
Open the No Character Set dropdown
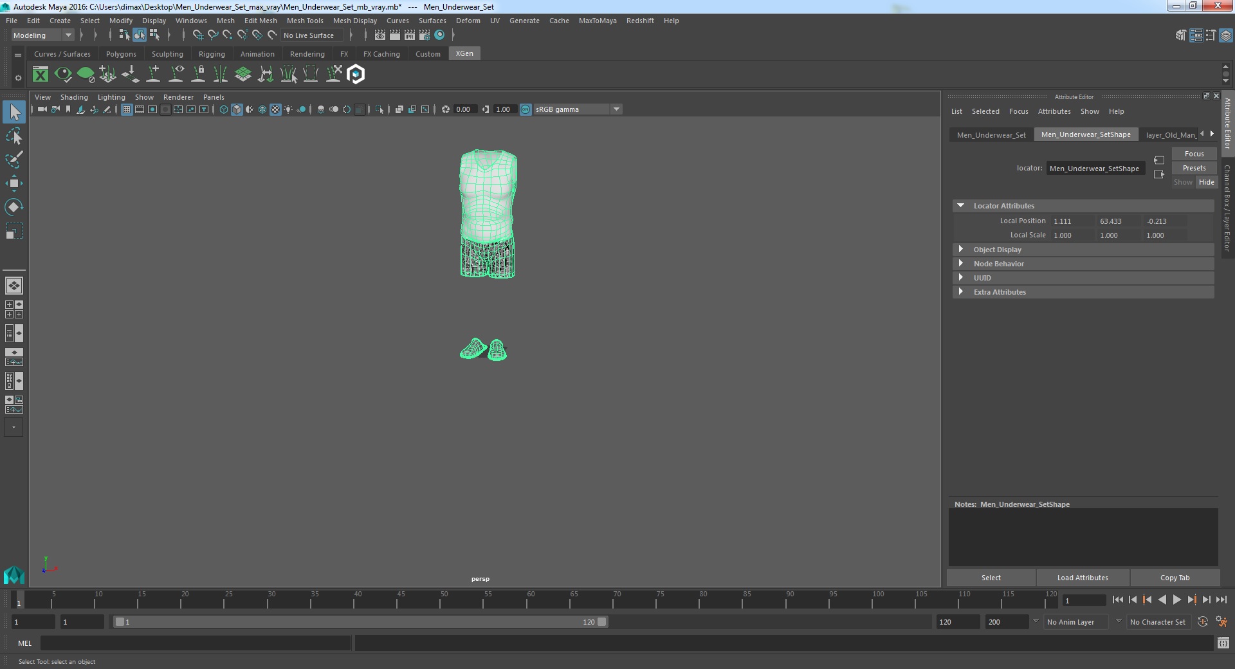(x=1160, y=622)
